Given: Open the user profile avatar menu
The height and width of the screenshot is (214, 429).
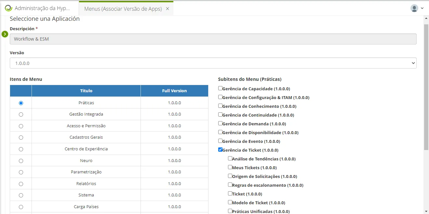Looking at the screenshot, I should coord(414,8).
